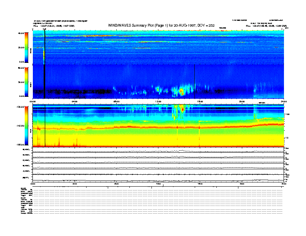Click the red-yellow burst hotspot in RAD1 spectrogram
The image size is (306, 236).
(x=182, y=91)
